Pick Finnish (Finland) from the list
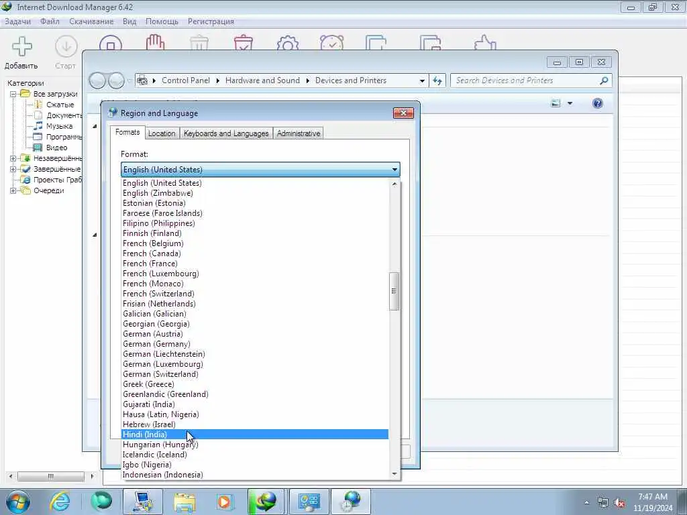Screen dimensions: 687x515 click(x=255, y=233)
